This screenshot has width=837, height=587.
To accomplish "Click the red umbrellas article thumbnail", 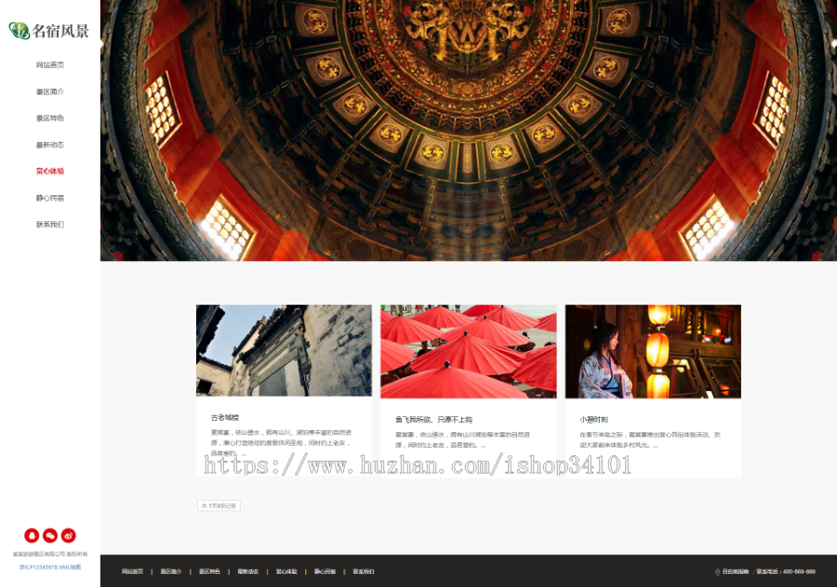I will 468,350.
